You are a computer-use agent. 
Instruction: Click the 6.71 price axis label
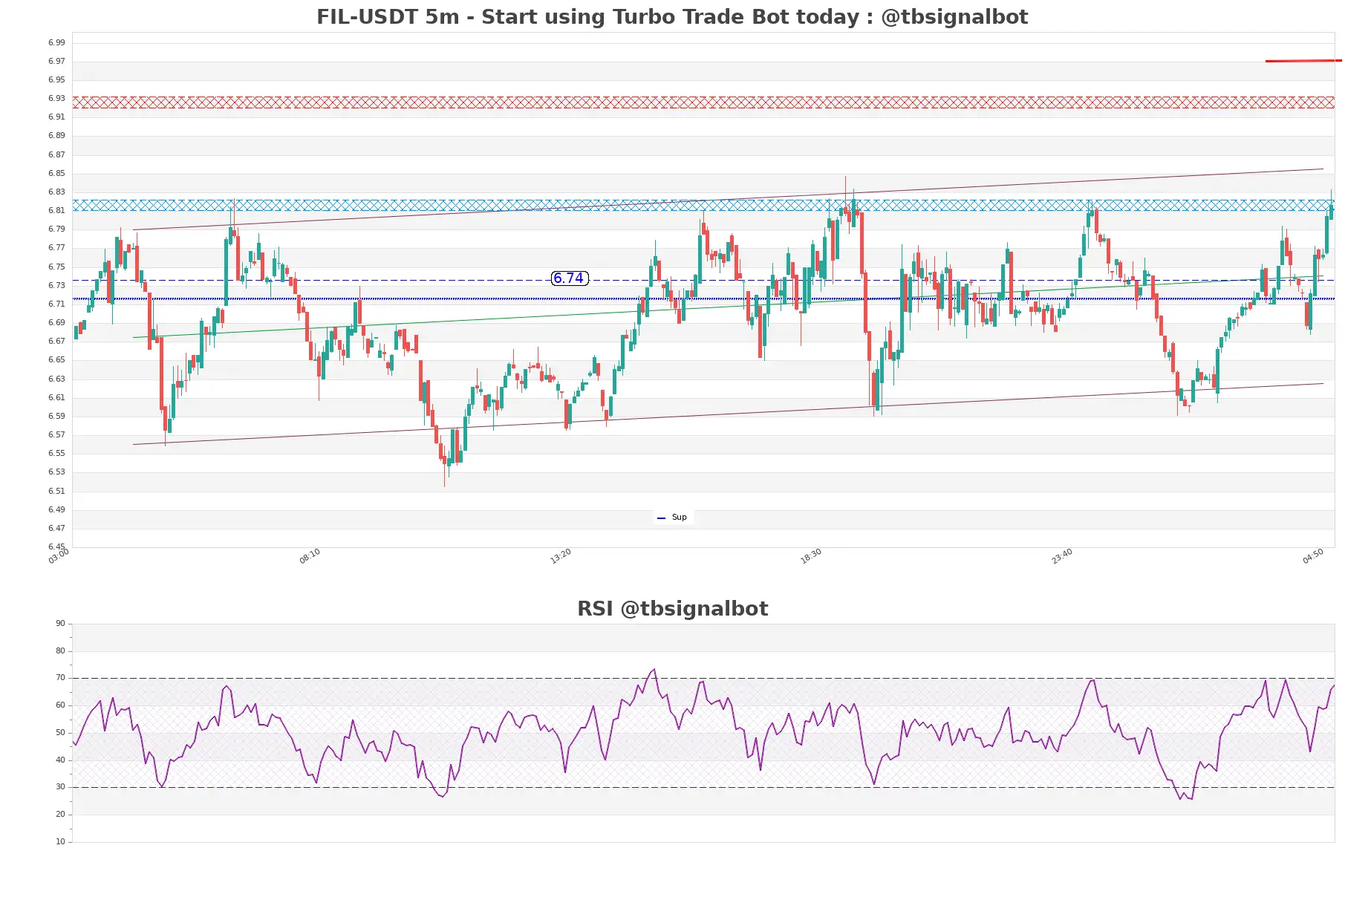56,304
